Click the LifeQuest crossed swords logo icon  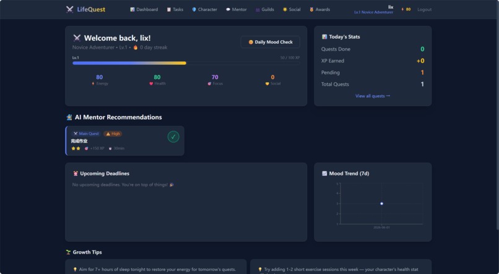pyautogui.click(x=69, y=9)
